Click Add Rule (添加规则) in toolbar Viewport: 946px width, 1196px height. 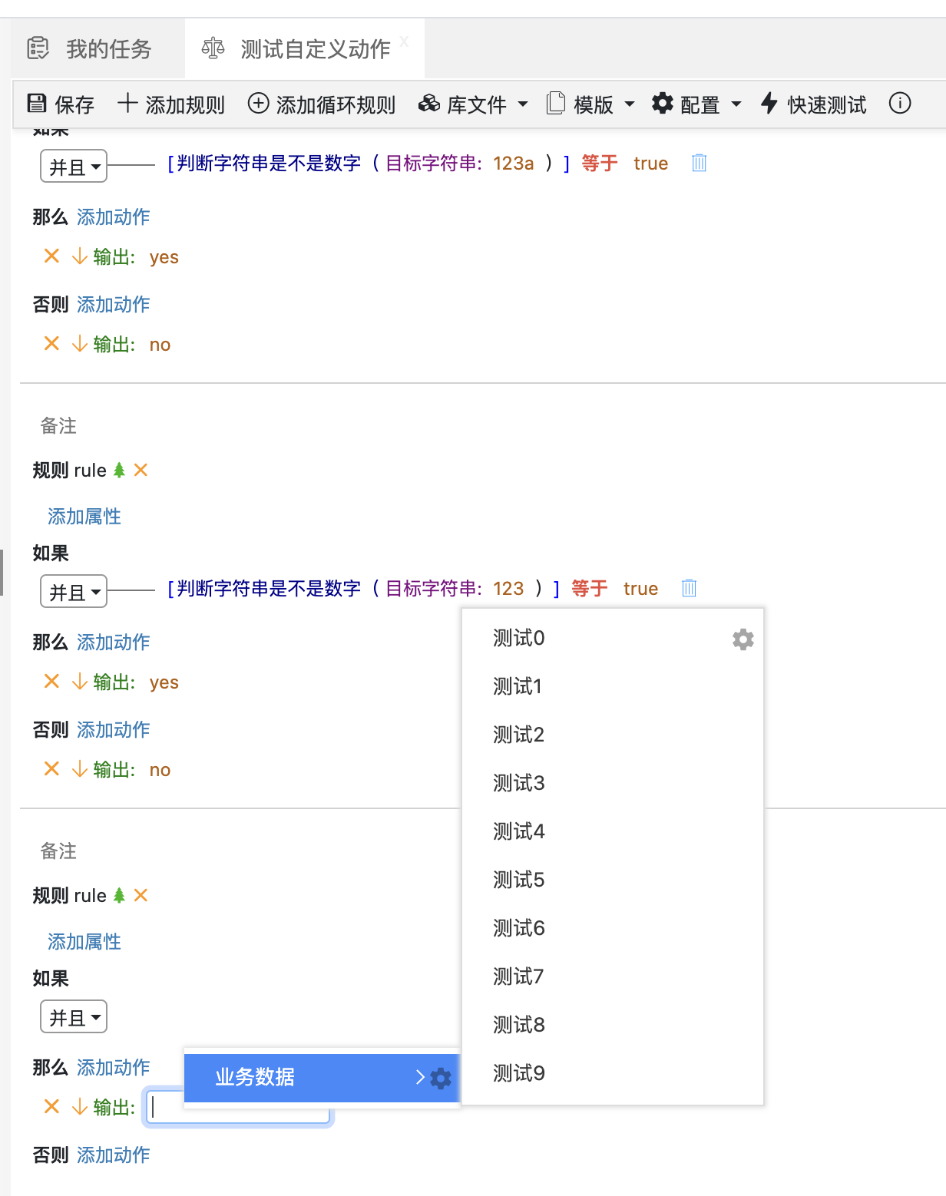coord(170,104)
